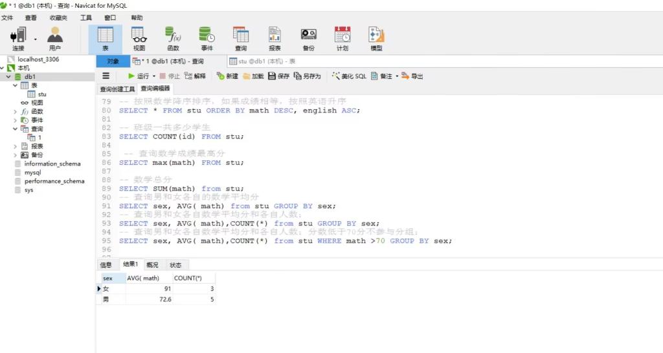Viewport: 663px width, 353px height.
Task: Select the stu table in tree
Action: [x=41, y=94]
